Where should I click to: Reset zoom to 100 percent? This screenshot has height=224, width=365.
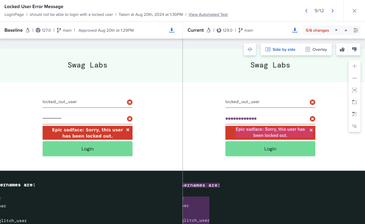[355, 90]
